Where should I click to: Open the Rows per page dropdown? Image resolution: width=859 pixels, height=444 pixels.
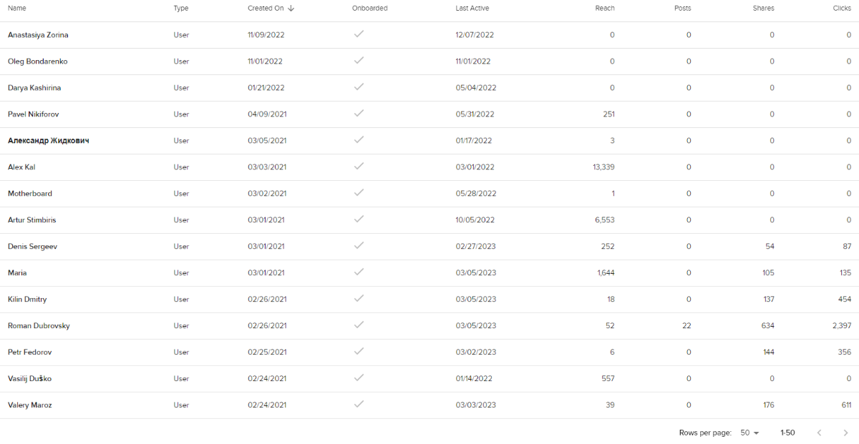749,433
